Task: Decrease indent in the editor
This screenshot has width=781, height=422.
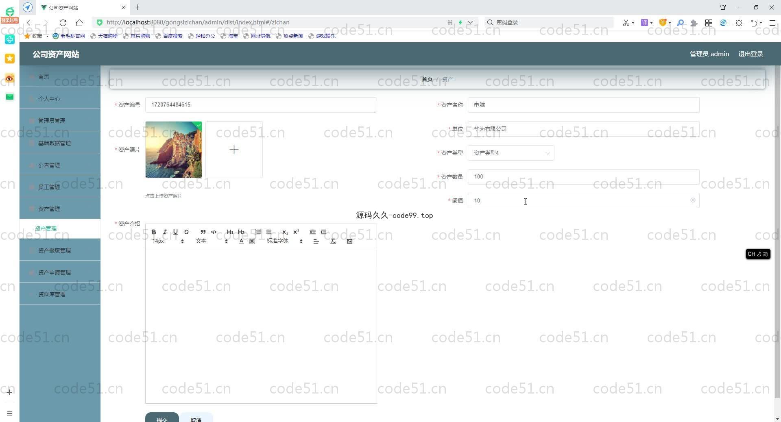Action: tap(312, 232)
